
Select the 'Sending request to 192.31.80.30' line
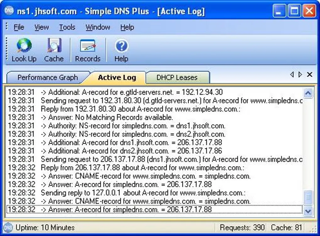[154, 100]
